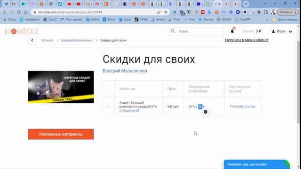Open the Фейсб bookmark

point(93,20)
